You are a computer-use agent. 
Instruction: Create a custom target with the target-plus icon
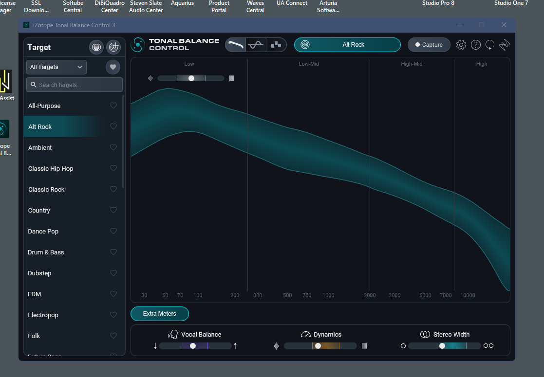click(x=113, y=47)
